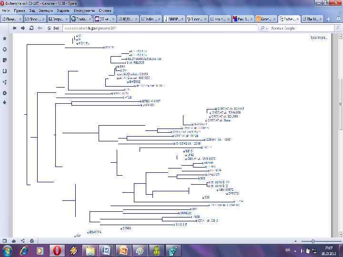Switch to the 'Рис. 1...' tab
The height and width of the screenshot is (257, 343).
tap(243, 19)
